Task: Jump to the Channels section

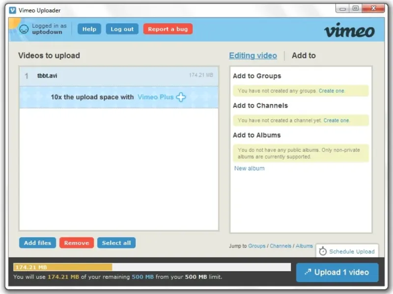Action: (281, 246)
